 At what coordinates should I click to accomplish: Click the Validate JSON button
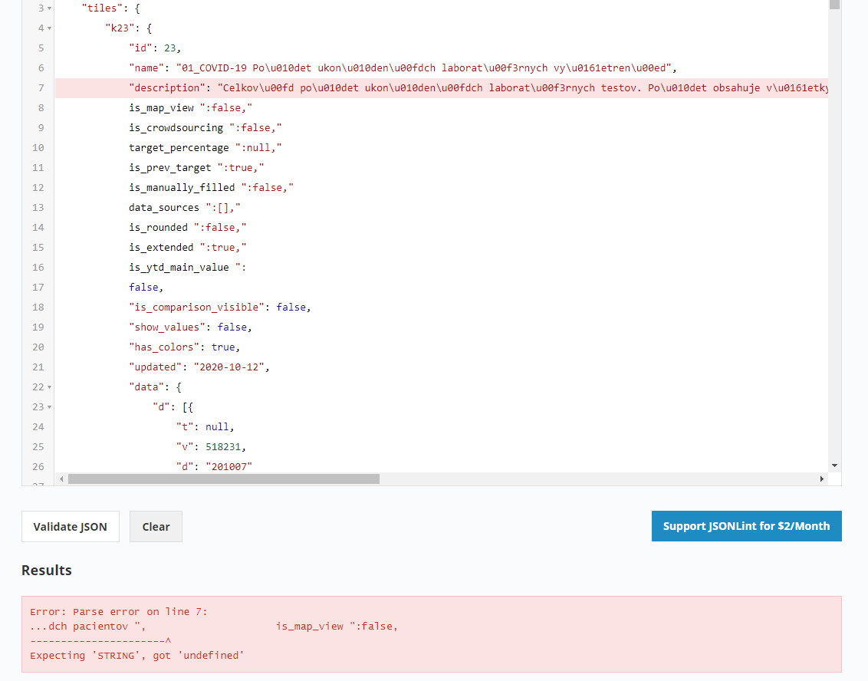click(x=70, y=526)
